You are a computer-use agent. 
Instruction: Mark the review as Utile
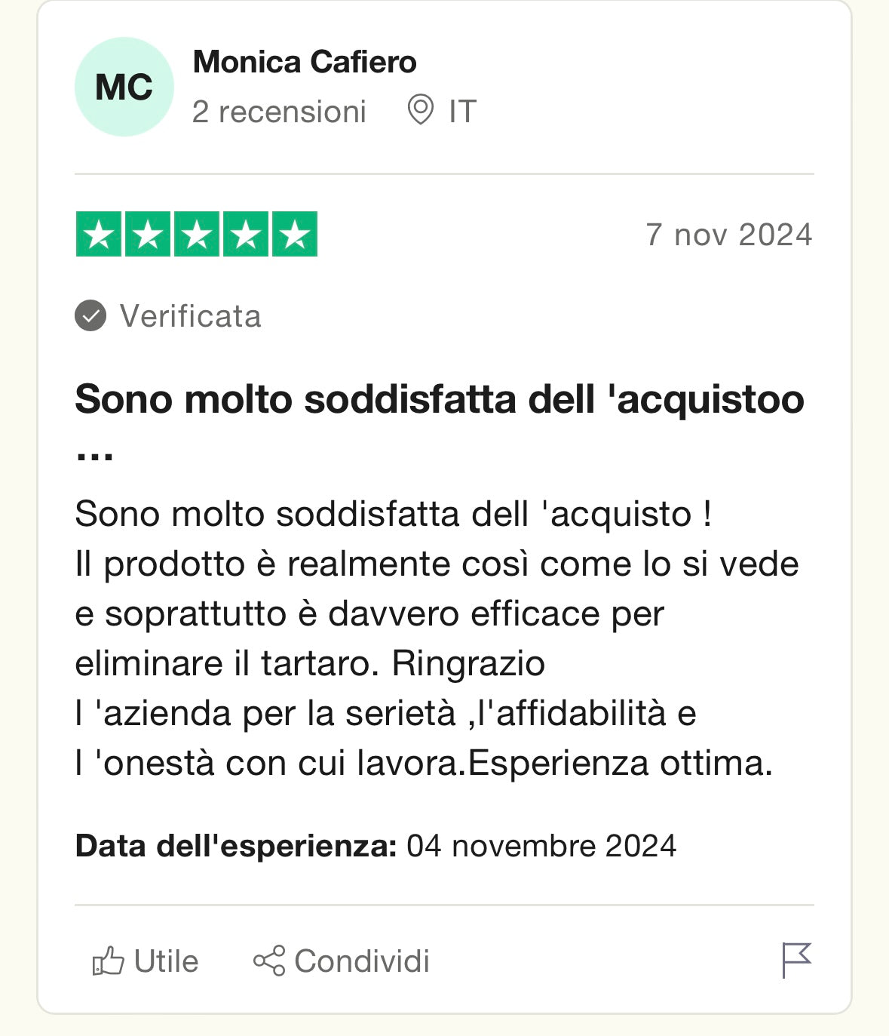166,961
